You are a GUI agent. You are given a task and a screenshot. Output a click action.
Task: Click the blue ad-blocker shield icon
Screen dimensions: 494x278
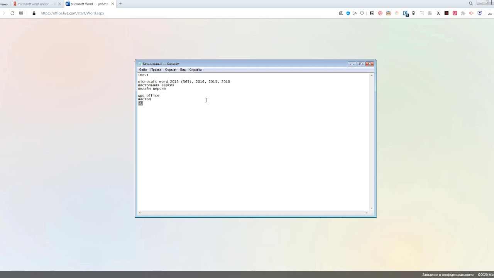click(348, 13)
